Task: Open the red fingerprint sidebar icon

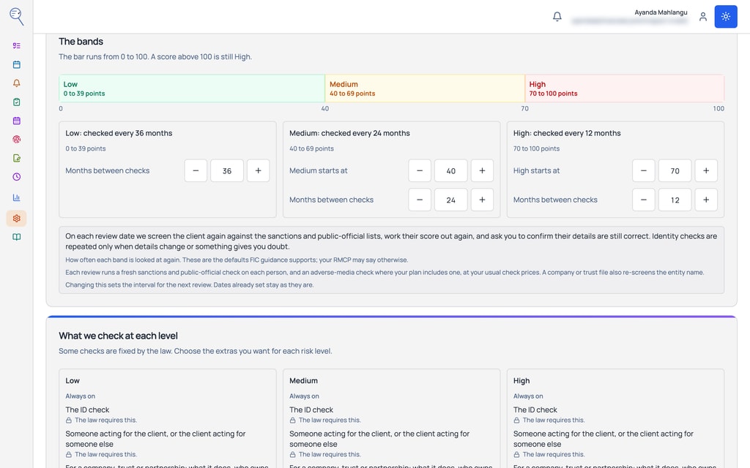Action: pyautogui.click(x=16, y=140)
